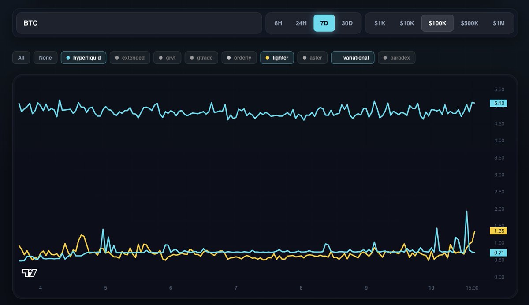Viewport: 529px width, 305px height.
Task: Click the 3.50 price axis value
Action: tap(499, 158)
